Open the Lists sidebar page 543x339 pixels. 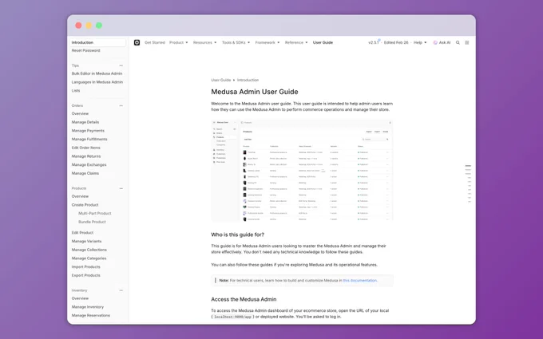[x=76, y=91]
